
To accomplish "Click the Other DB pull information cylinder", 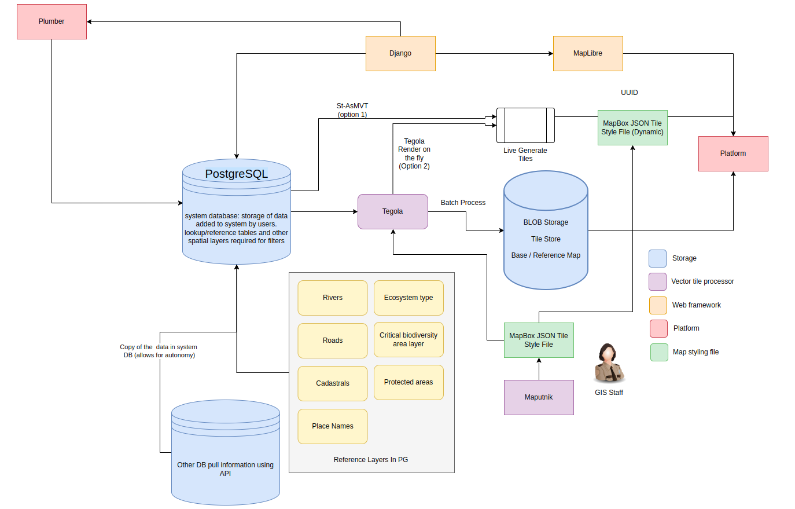I will 226,452.
